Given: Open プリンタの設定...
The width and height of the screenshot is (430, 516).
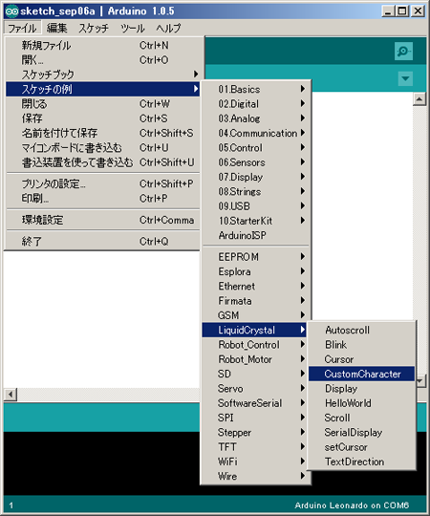Looking at the screenshot, I should [x=102, y=183].
